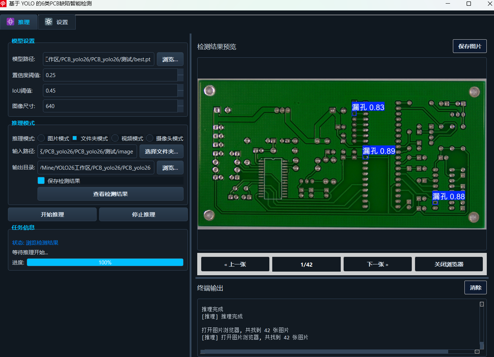The image size is (494, 357).
Task: Click 停止推理 button
Action: point(144,214)
